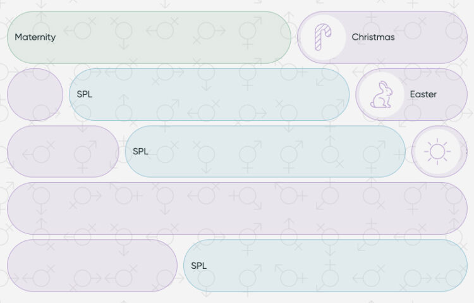Click the full-width purple bar in fourth row
This screenshot has height=303, width=474.
point(237,208)
